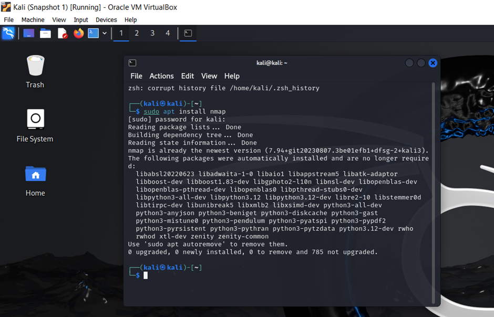Open the terminal's Help menu
Image resolution: width=494 pixels, height=317 pixels.
(232, 76)
